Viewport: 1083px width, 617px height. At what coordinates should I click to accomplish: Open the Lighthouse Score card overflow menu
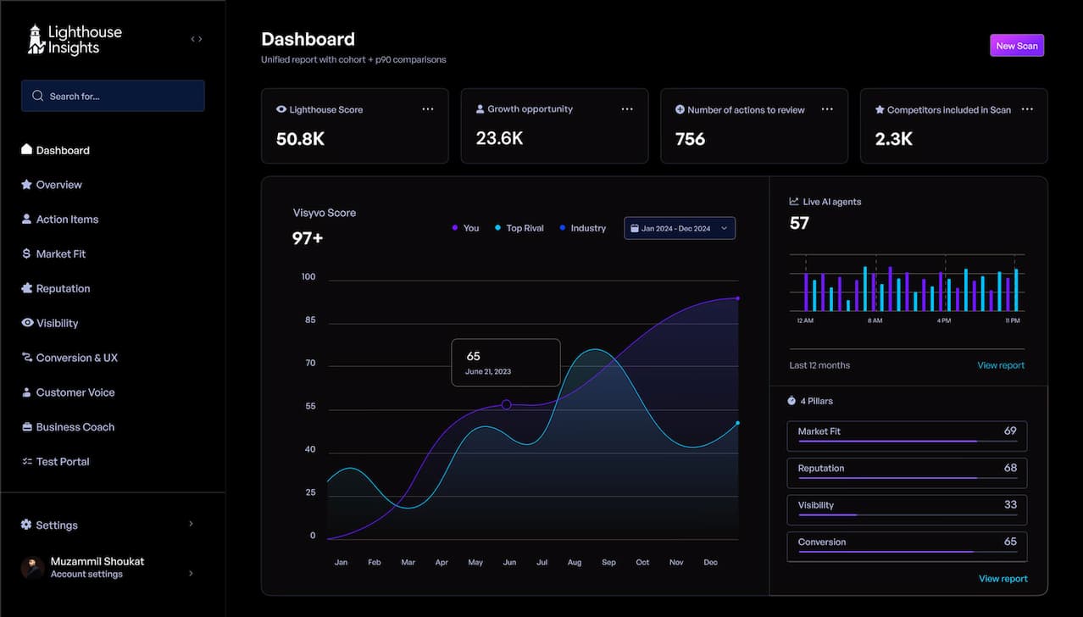(x=428, y=108)
